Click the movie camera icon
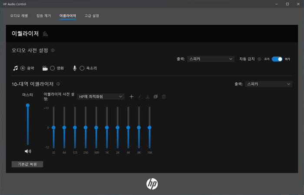Screen dimensions: 304x195 point(45,68)
